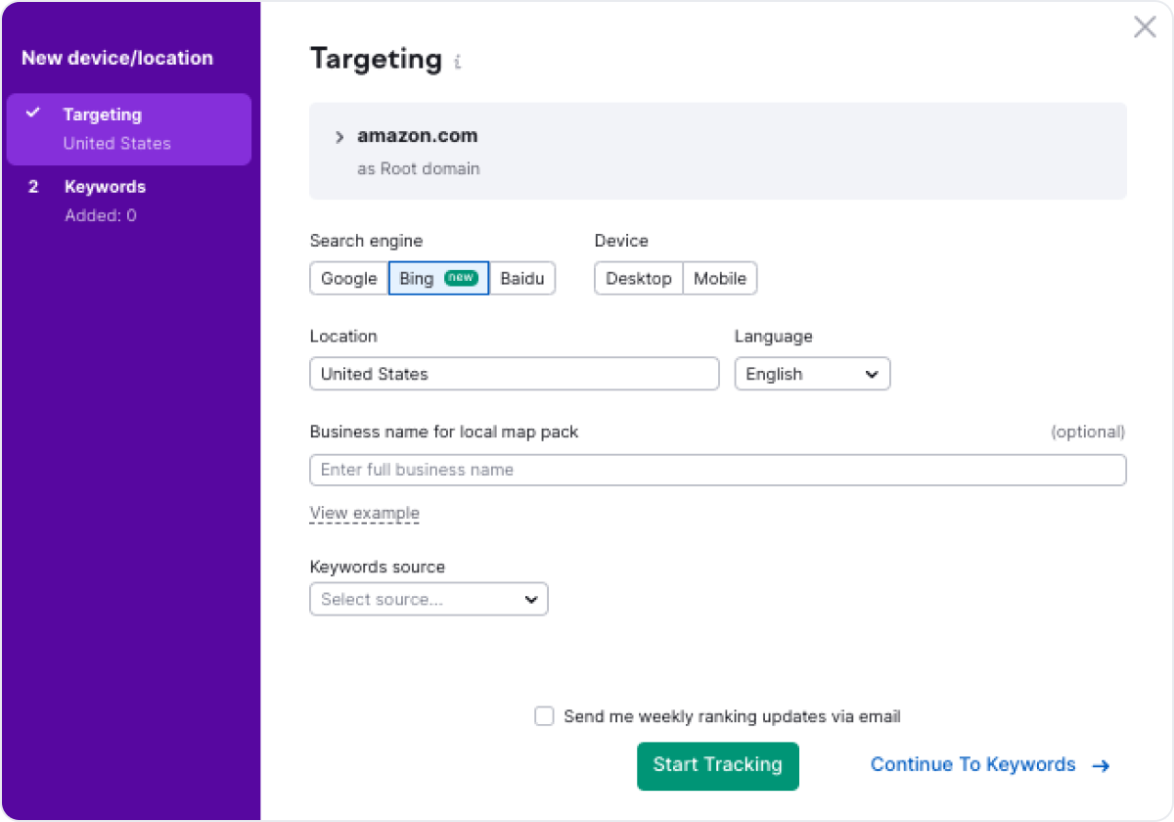Click the Keywords source dropdown chevron
Screen dimensions: 1174x822
(x=531, y=599)
